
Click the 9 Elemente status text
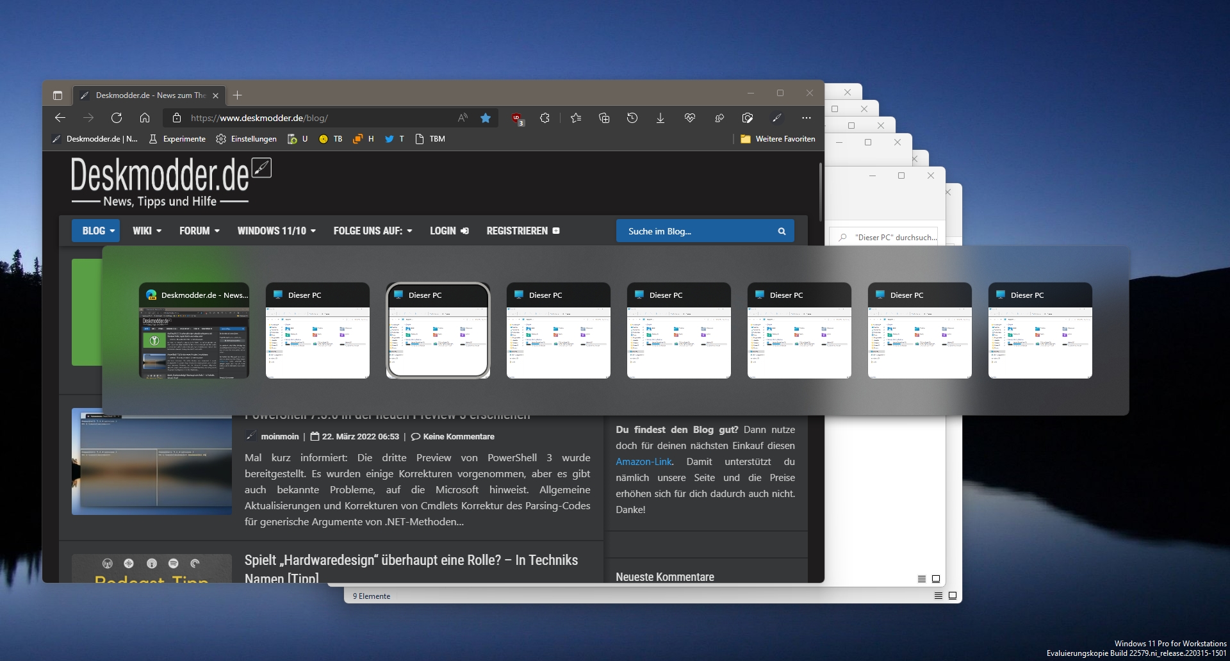[372, 596]
